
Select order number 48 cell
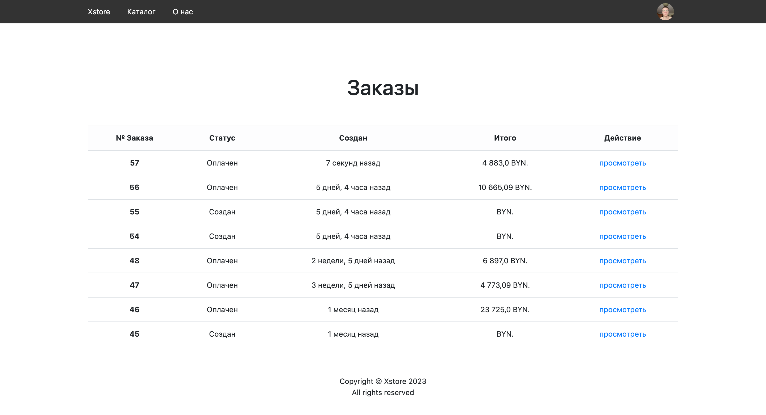(x=134, y=261)
